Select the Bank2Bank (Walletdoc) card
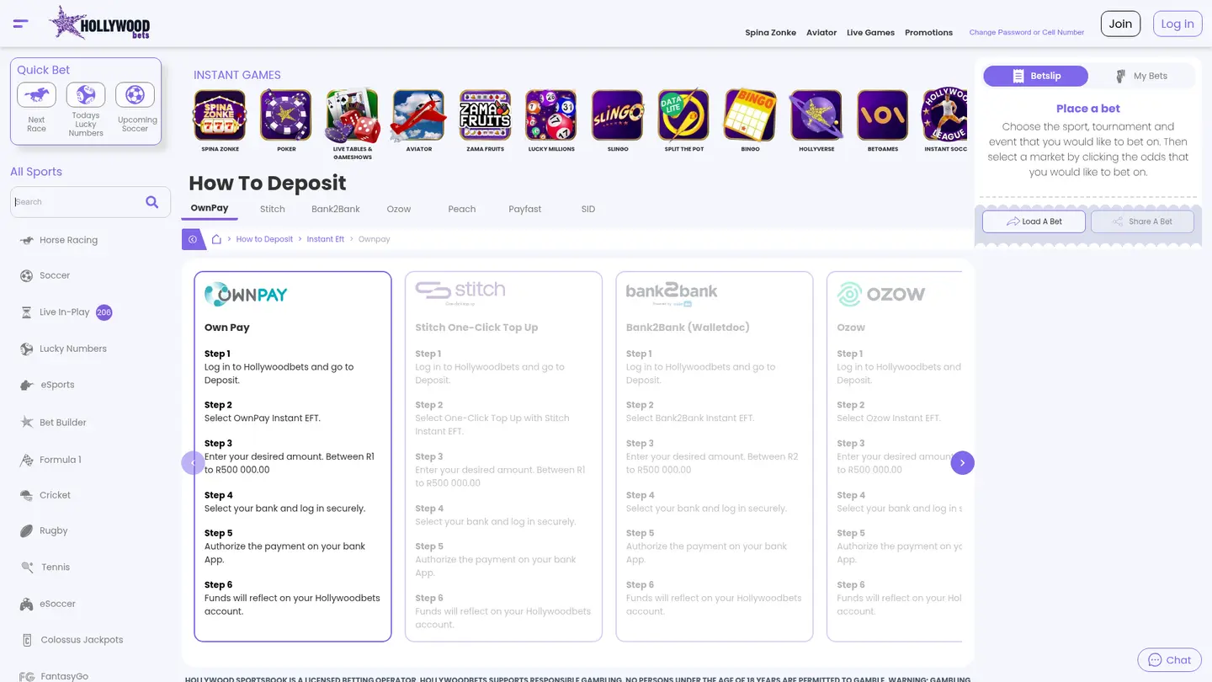Image resolution: width=1212 pixels, height=682 pixels. pyautogui.click(x=715, y=456)
